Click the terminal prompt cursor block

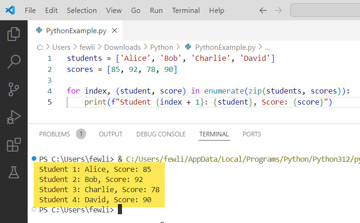[x=120, y=210]
